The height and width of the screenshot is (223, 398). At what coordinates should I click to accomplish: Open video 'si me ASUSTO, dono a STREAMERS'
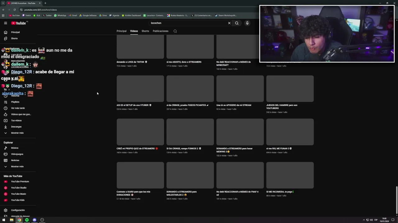184,62
